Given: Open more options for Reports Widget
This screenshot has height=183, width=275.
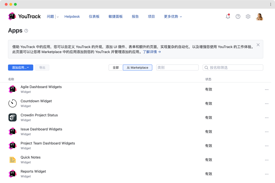Looking at the screenshot, I should [267, 174].
